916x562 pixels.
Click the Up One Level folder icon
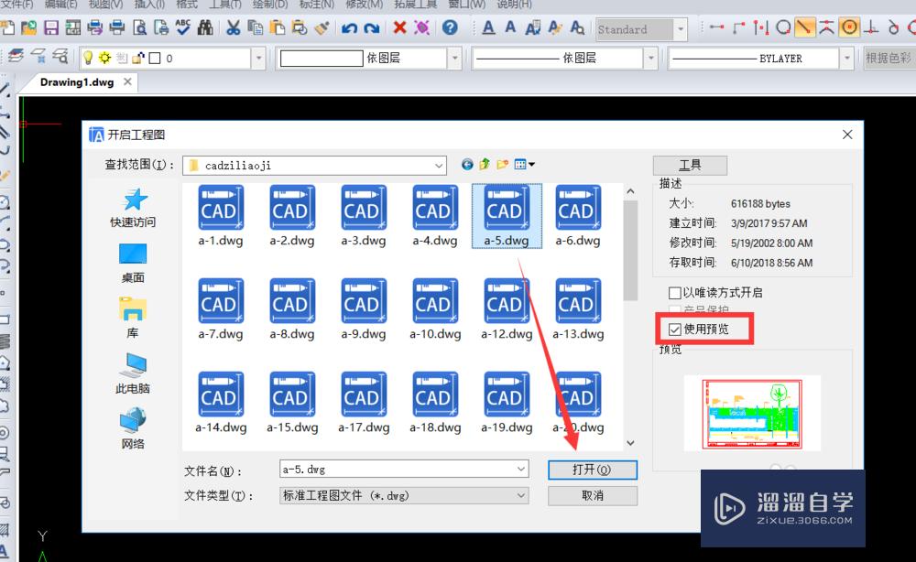484,164
